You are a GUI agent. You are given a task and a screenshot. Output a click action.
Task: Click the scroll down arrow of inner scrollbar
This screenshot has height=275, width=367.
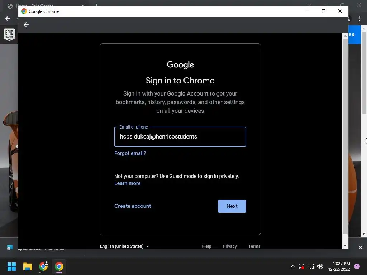[345, 246]
